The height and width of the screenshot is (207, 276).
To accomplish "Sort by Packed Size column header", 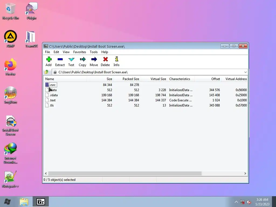I will (127, 79).
